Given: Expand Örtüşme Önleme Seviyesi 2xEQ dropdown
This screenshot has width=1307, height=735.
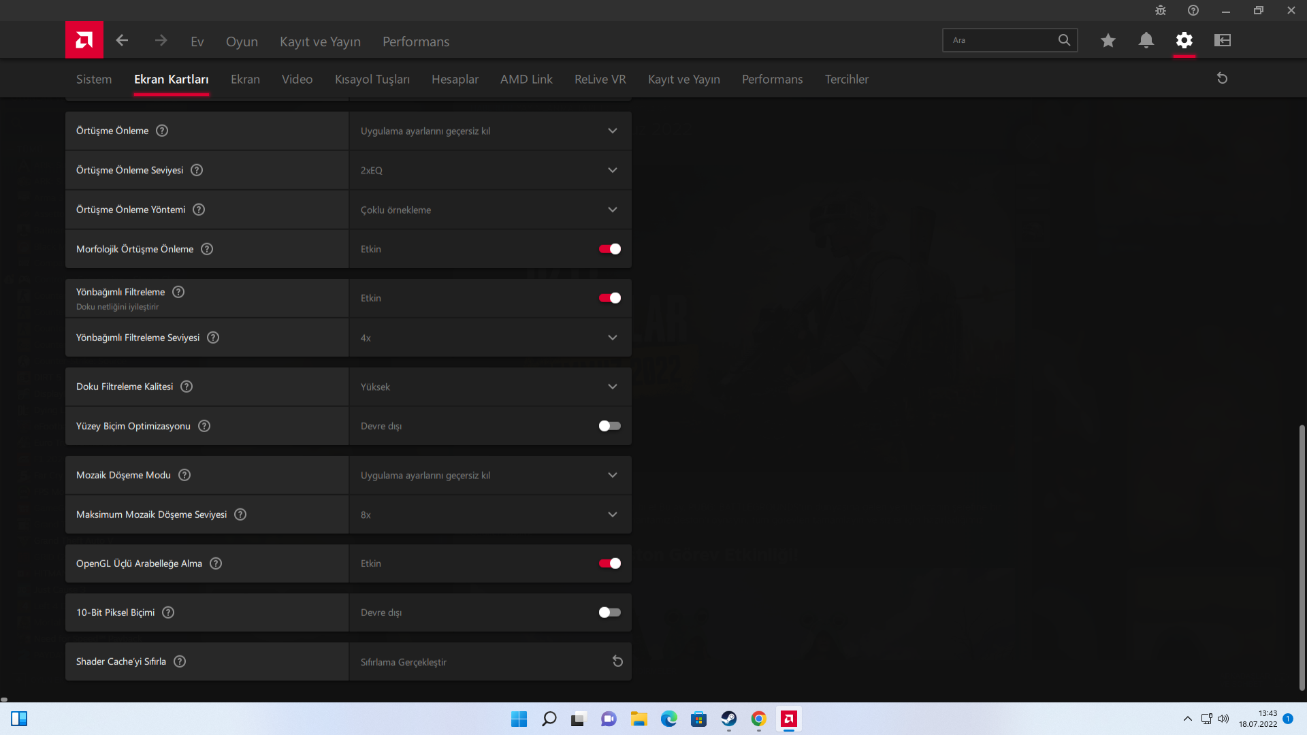Looking at the screenshot, I should [489, 170].
